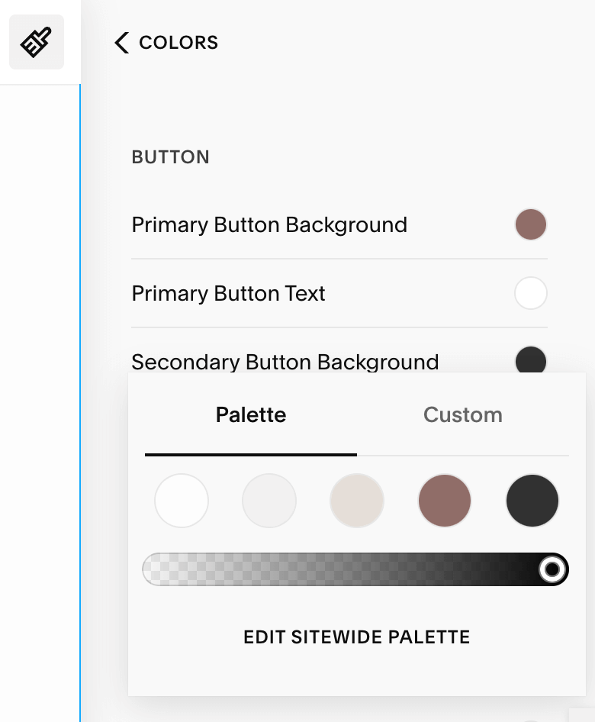Select the Secondary Button Background label
This screenshot has height=722, width=595.
tap(285, 362)
